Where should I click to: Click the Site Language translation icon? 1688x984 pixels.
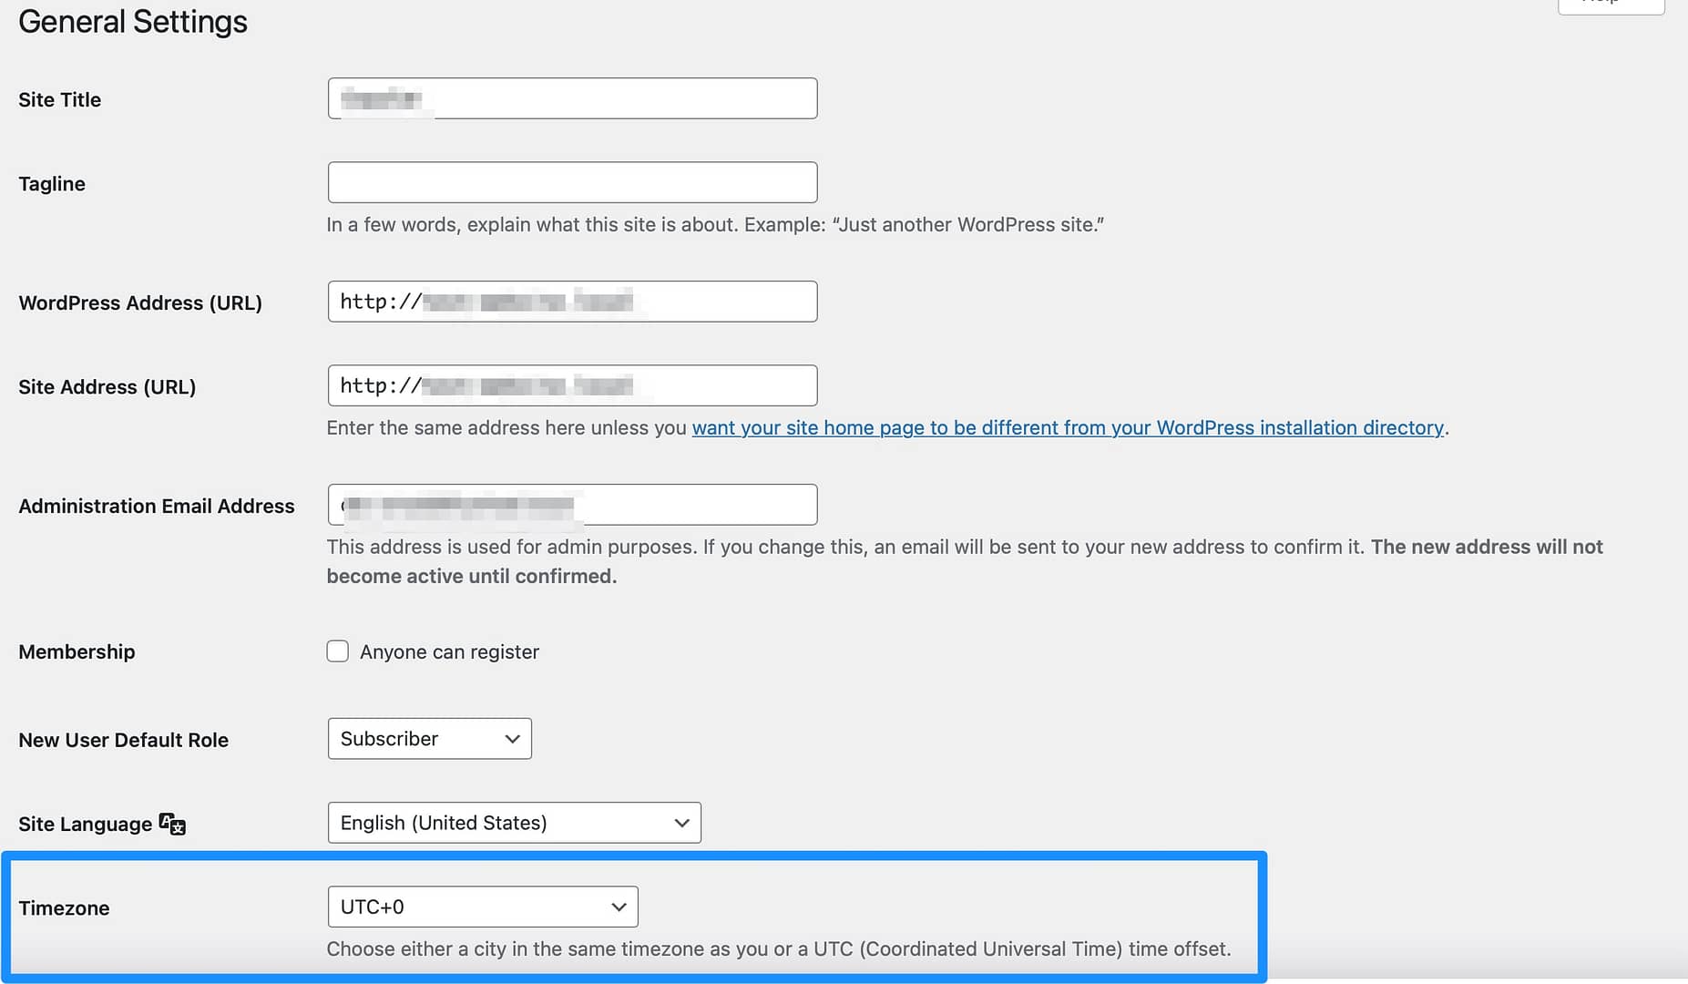(172, 824)
